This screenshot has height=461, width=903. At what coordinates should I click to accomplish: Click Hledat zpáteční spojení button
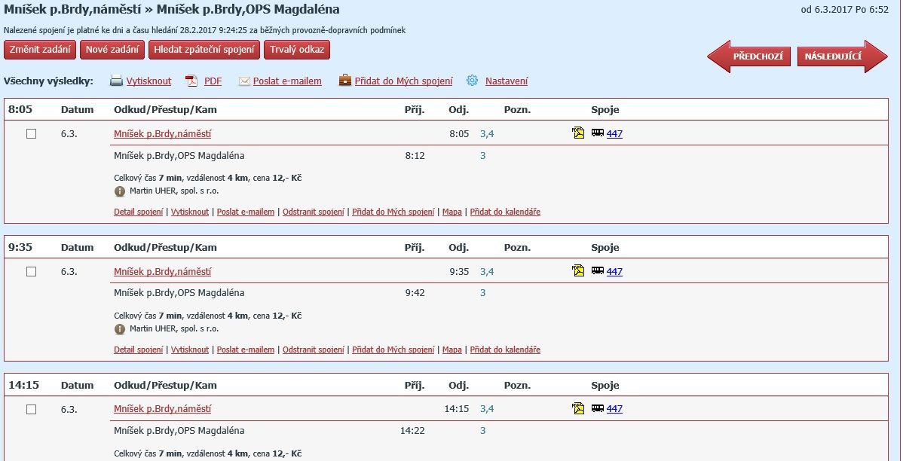point(204,50)
